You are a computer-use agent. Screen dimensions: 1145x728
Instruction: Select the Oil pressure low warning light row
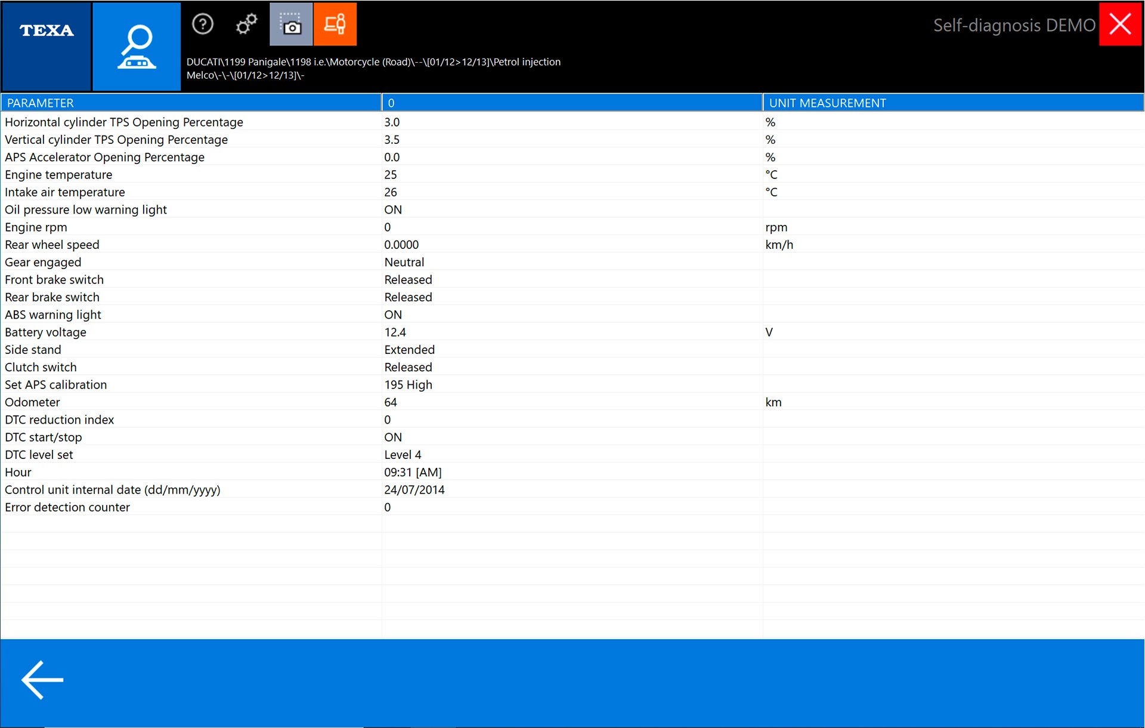coord(86,210)
